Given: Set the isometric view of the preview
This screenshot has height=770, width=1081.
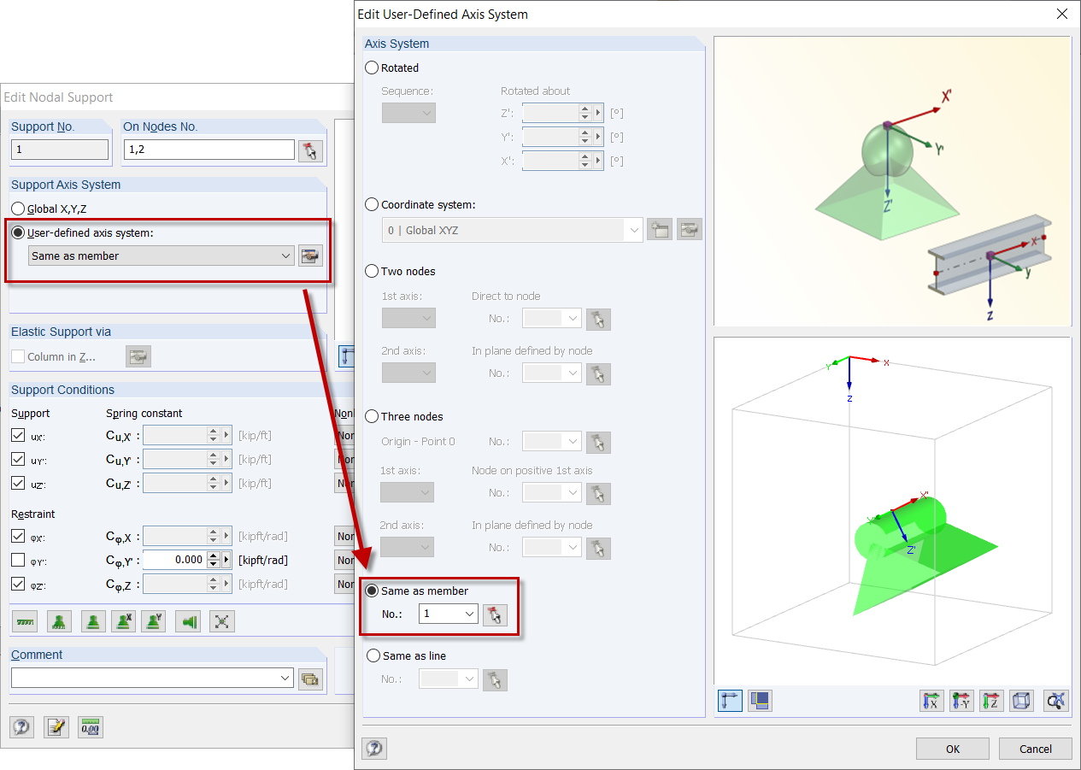Looking at the screenshot, I should (x=1021, y=700).
